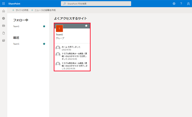Open the TeamS card title
Image resolution: width=192 pixels, height=117 pixels.
point(59,35)
